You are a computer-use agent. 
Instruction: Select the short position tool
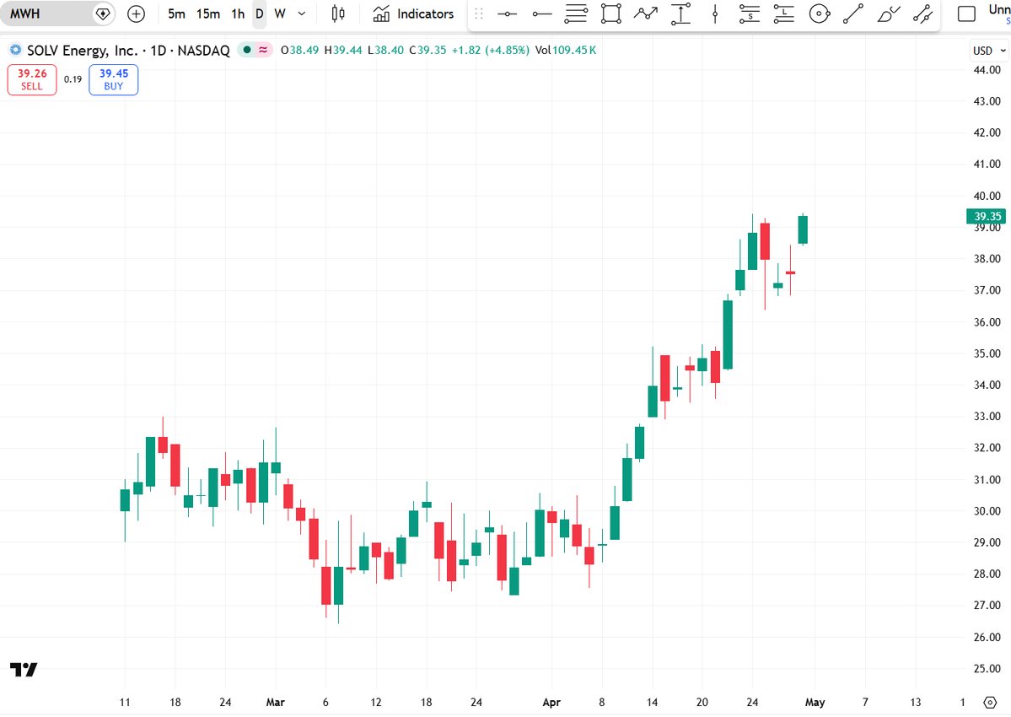(750, 13)
